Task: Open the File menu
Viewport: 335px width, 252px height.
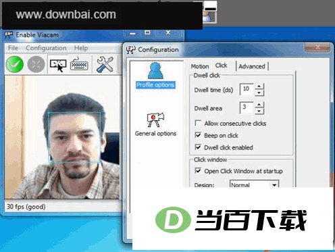Action: pos(13,48)
